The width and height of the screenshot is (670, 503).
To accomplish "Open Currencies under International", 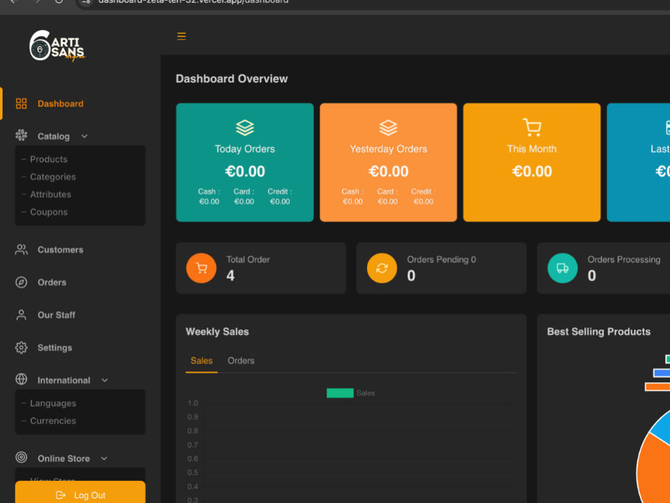I will point(53,421).
